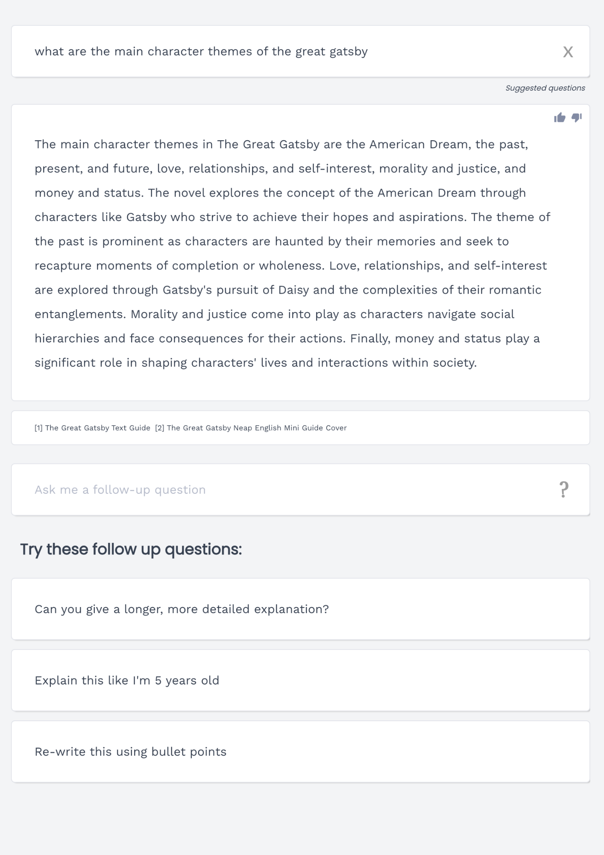
Task: Click the answer's first line about main character themes
Action: pos(281,144)
